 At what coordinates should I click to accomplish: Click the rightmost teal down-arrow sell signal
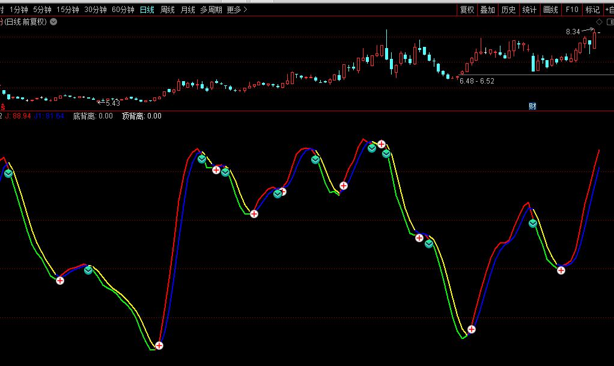coord(533,224)
